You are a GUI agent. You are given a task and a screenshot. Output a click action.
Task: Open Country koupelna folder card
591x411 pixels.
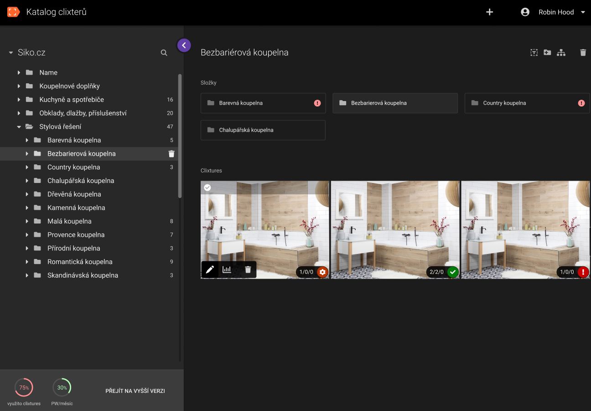tap(527, 103)
